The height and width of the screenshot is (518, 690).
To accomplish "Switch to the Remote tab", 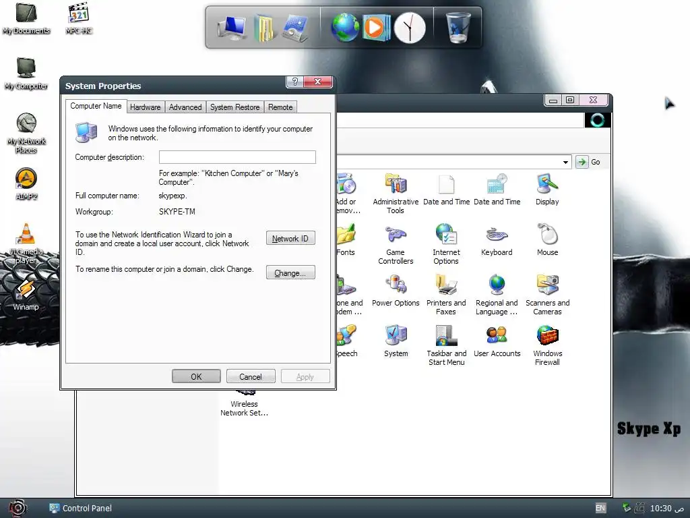I will [280, 107].
